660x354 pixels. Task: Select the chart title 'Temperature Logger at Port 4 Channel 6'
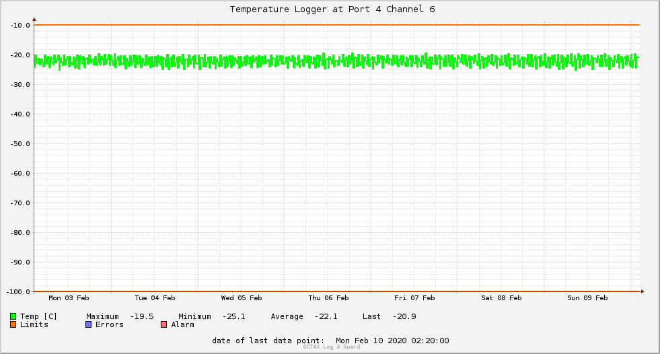point(332,9)
